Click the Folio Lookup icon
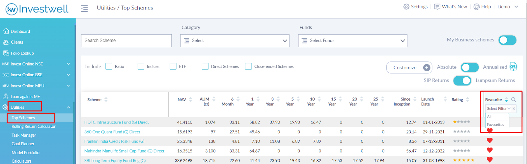The width and height of the screenshot is (527, 164). 6,53
